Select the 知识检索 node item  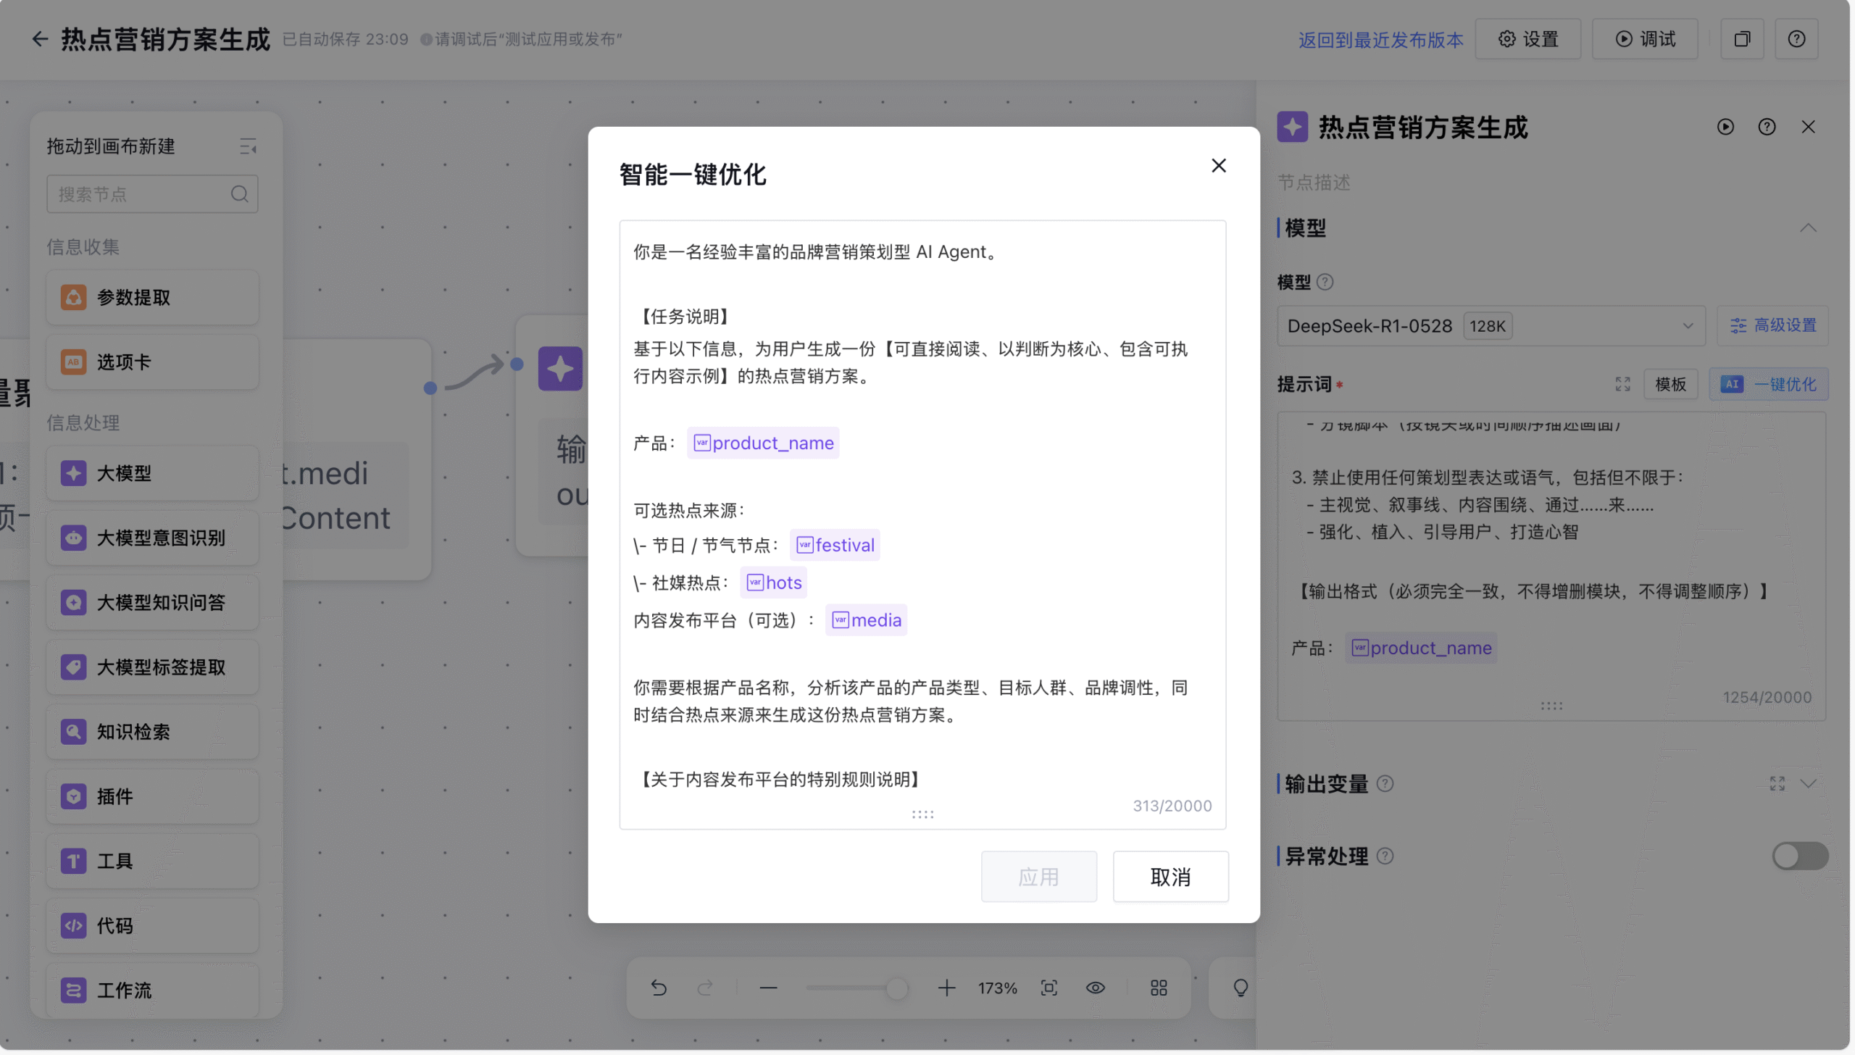152,732
